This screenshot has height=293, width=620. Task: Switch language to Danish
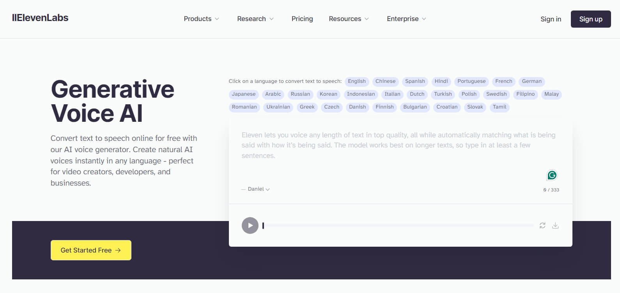(358, 107)
